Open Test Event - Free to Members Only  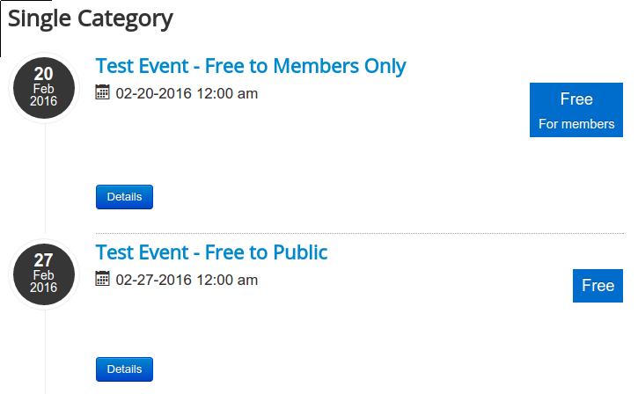(x=251, y=66)
